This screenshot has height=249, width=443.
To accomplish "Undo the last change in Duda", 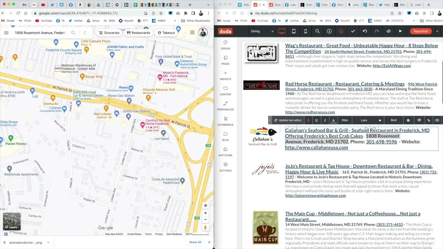I will click(x=365, y=31).
